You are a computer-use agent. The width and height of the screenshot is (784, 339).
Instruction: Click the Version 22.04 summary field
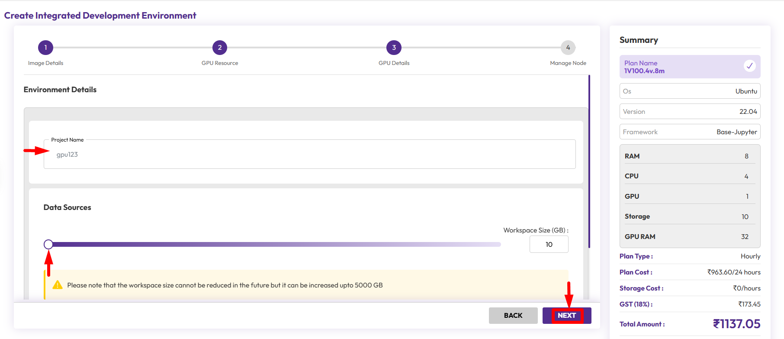[x=690, y=112]
